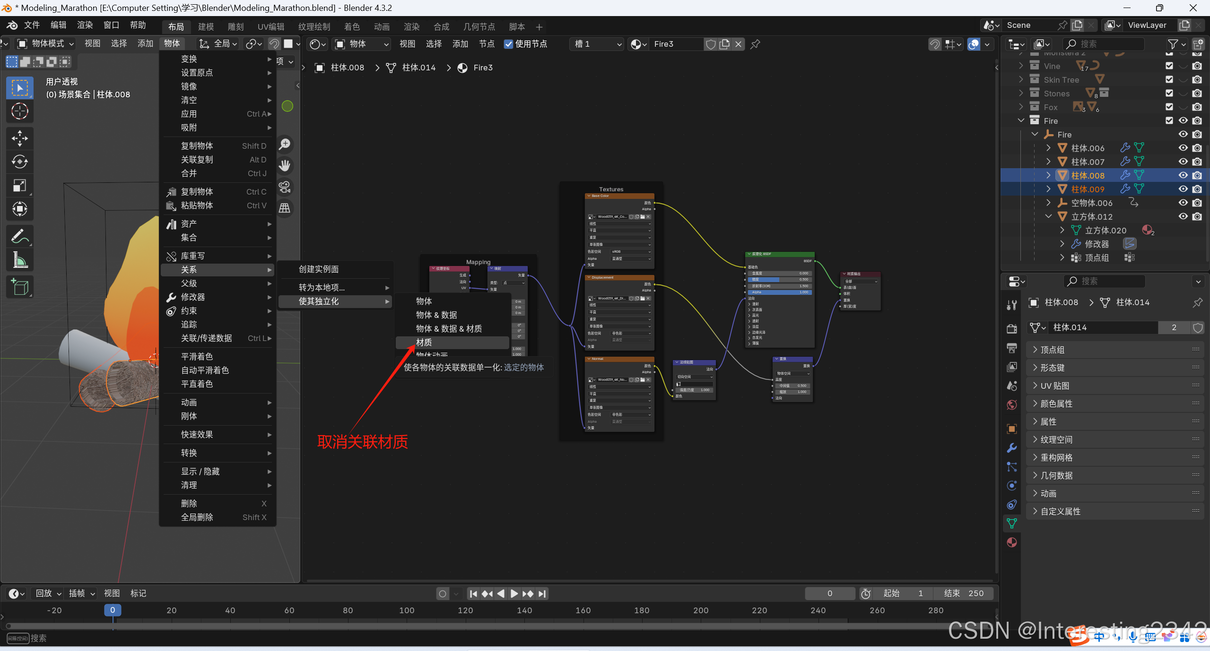Toggle Stones collection exclude checkbox
This screenshot has width=1210, height=651.
(1169, 93)
